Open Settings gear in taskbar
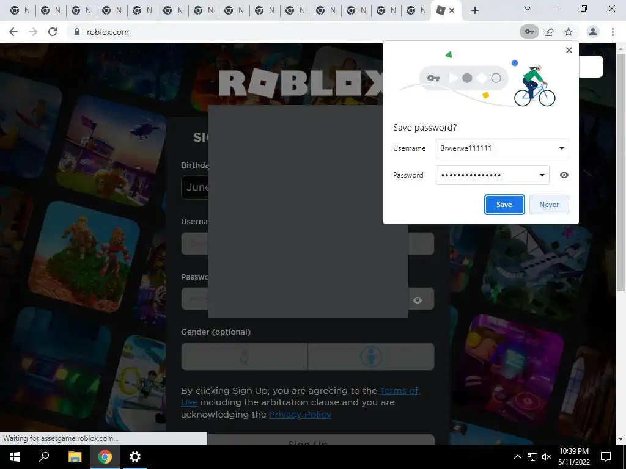626x469 pixels. click(x=135, y=457)
